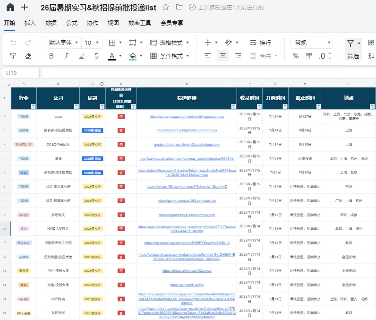Toggle filter on 行业 column header
This screenshot has width=376, height=320.
34,106
